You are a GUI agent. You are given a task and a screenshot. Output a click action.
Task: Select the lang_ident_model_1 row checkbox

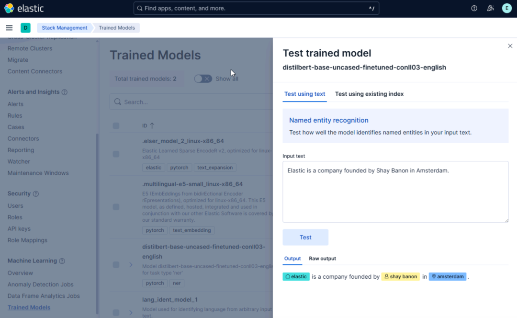[116, 312]
